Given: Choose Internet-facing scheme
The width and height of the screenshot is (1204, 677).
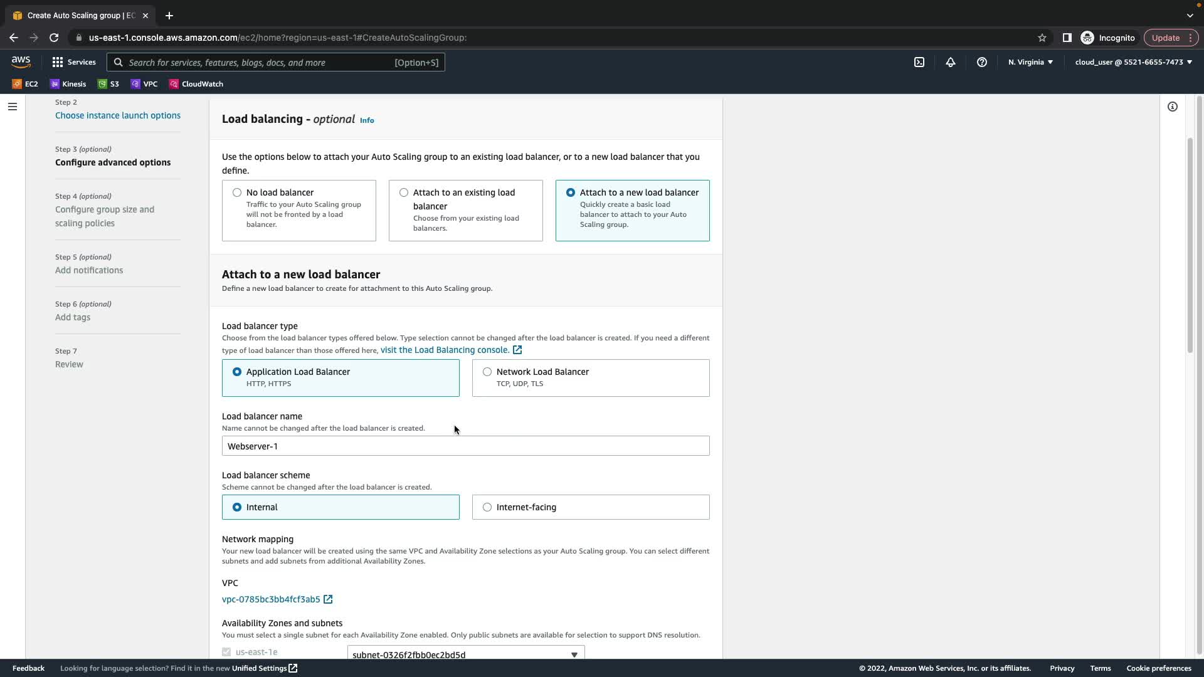Looking at the screenshot, I should point(487,507).
